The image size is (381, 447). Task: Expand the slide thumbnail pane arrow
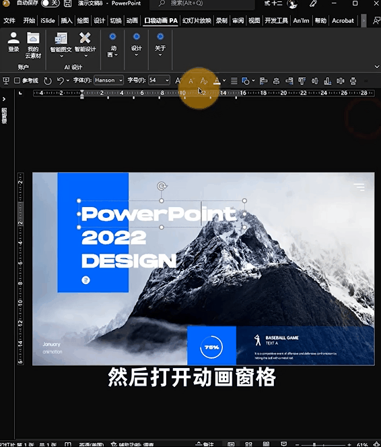click(4, 99)
